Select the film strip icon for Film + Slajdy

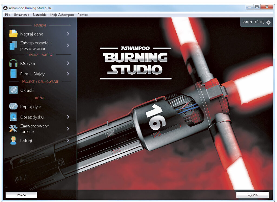tap(13, 73)
